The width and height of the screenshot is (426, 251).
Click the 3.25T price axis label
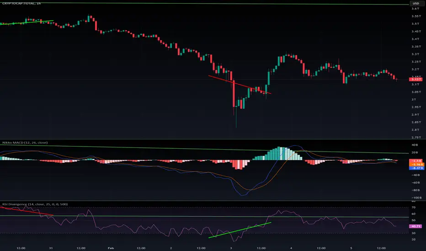(x=416, y=62)
